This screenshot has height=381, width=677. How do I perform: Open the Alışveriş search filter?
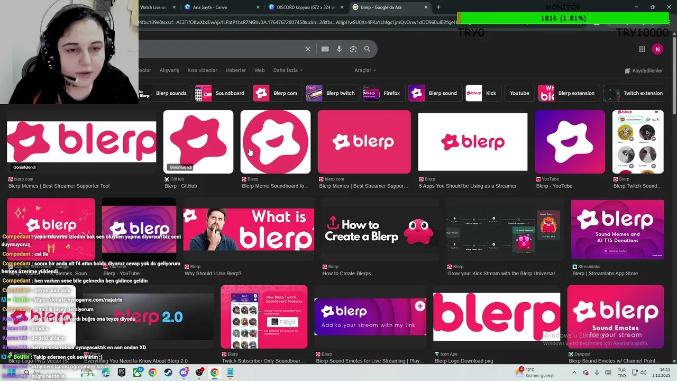[x=169, y=70]
